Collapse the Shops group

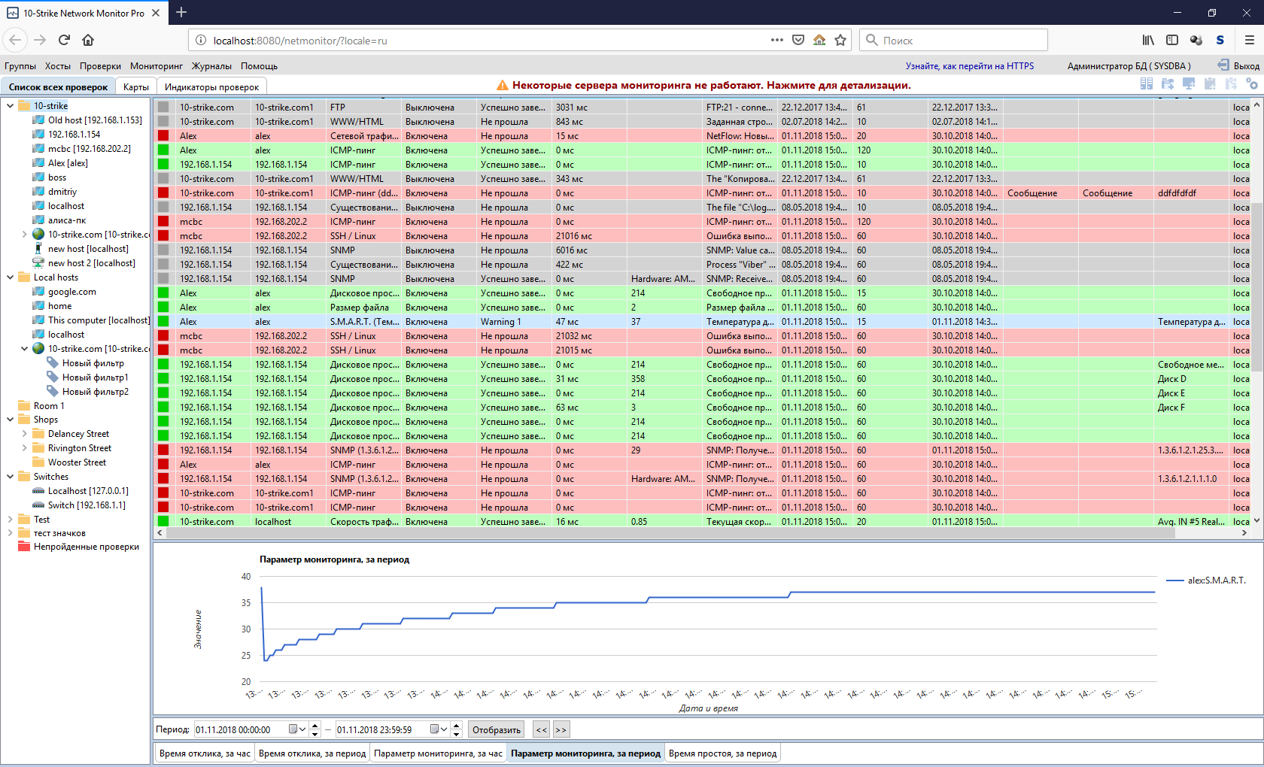(x=10, y=420)
